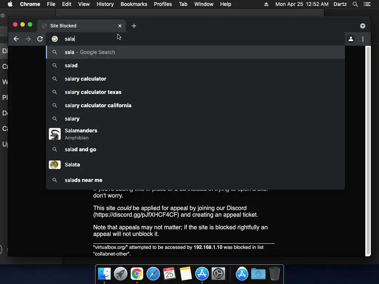This screenshot has height=284, width=379.
Task: Open Calendar from the Dock
Action: pyautogui.click(x=169, y=274)
